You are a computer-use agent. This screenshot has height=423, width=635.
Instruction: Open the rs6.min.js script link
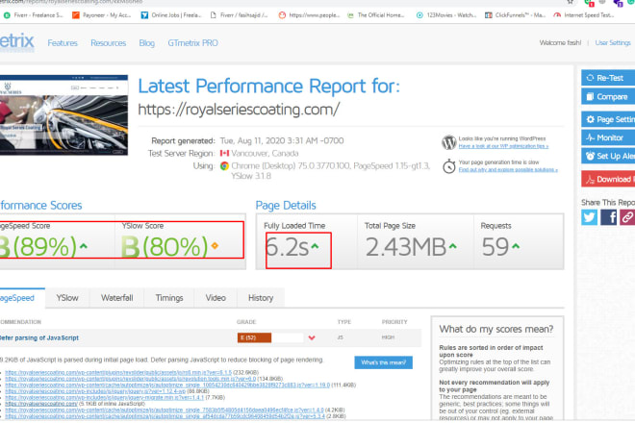point(118,372)
